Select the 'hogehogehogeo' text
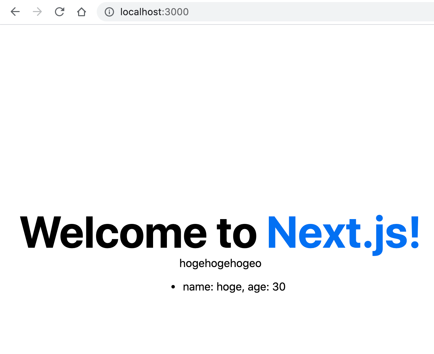Image resolution: width=434 pixels, height=354 pixels. click(220, 263)
